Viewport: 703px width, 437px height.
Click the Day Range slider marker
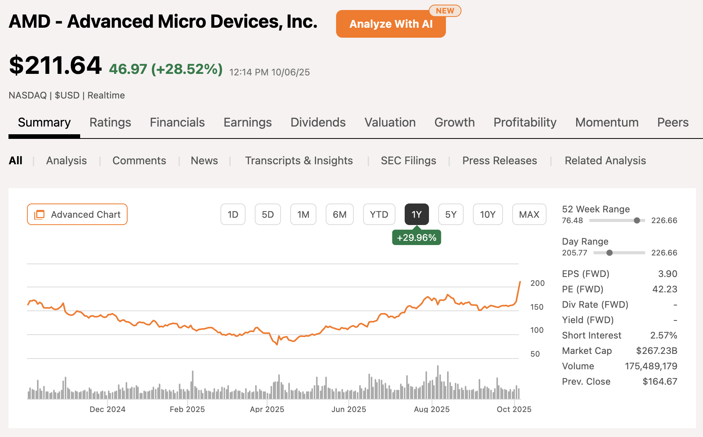(609, 253)
